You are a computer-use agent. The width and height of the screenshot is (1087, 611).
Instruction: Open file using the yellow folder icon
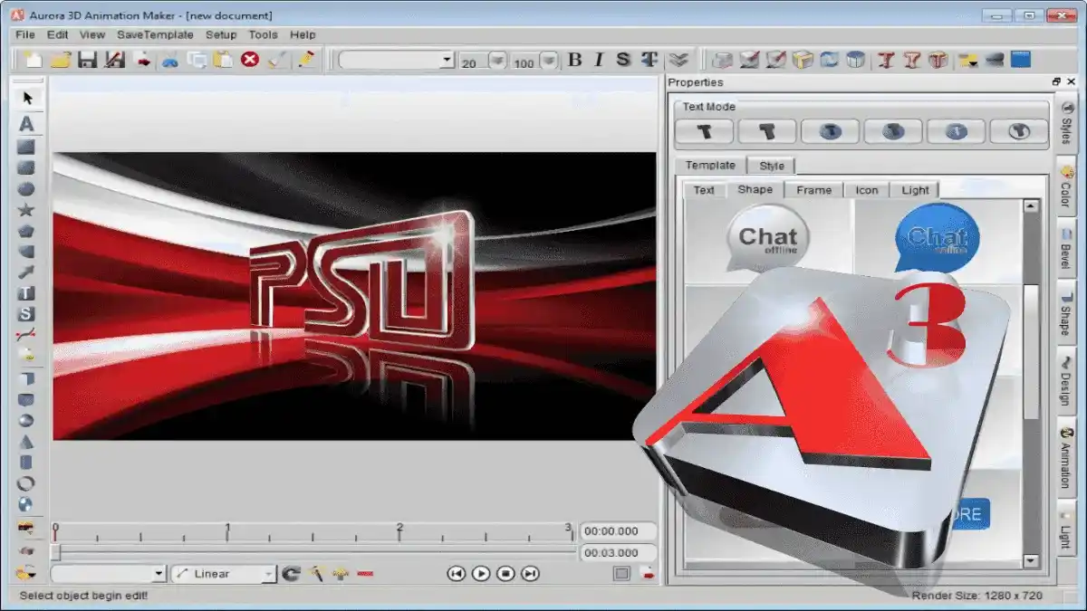tap(61, 60)
